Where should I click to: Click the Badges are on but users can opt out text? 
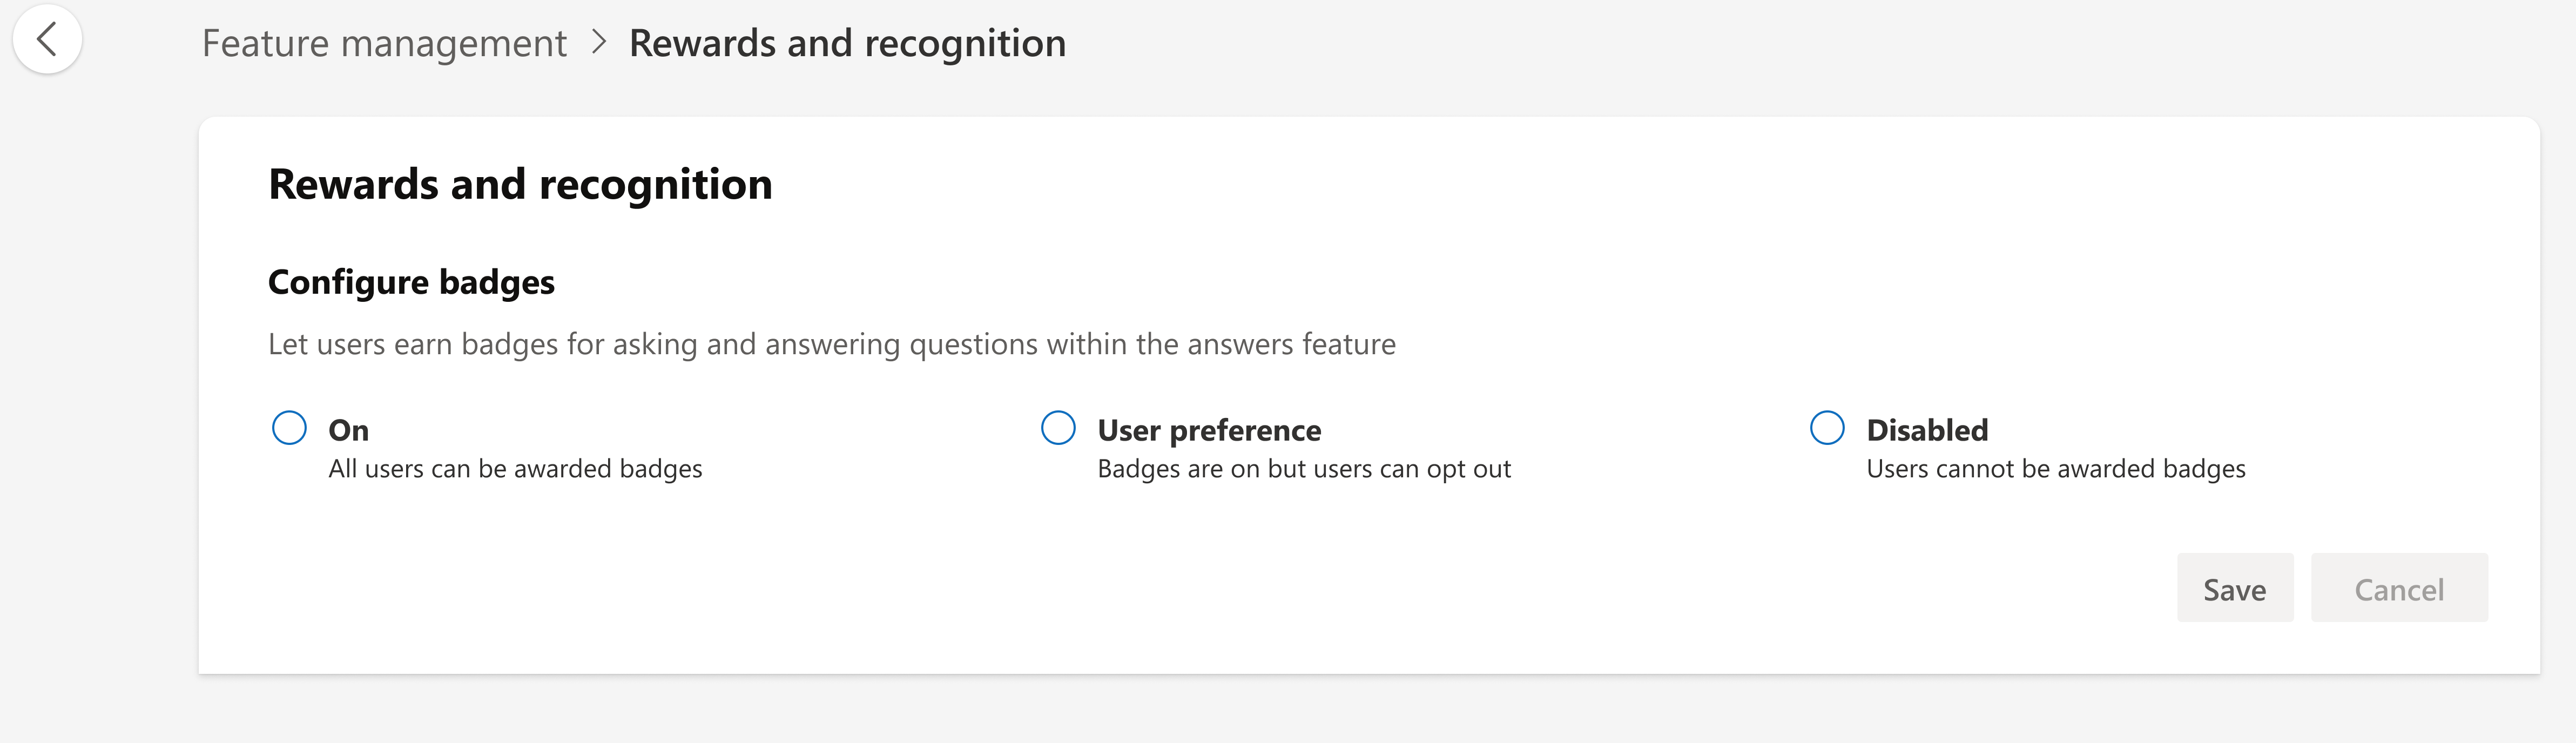pos(1304,468)
